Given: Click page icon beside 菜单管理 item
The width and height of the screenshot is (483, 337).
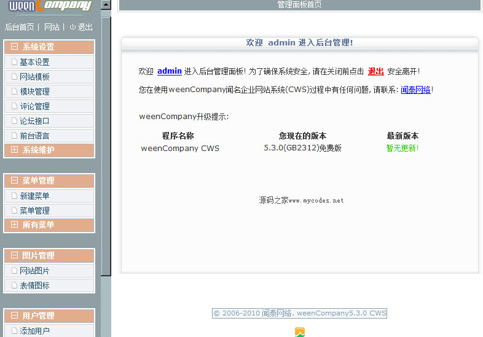Looking at the screenshot, I should pyautogui.click(x=14, y=211).
